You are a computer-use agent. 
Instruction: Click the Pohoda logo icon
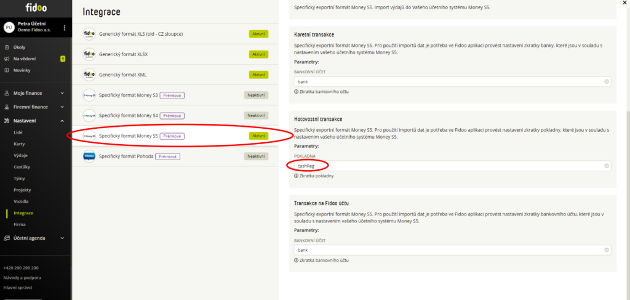(89, 156)
